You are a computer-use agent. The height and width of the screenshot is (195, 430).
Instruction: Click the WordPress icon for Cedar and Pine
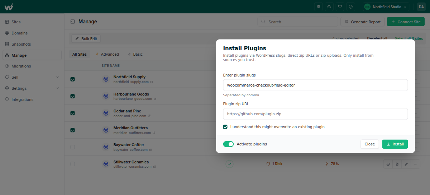coord(106,113)
